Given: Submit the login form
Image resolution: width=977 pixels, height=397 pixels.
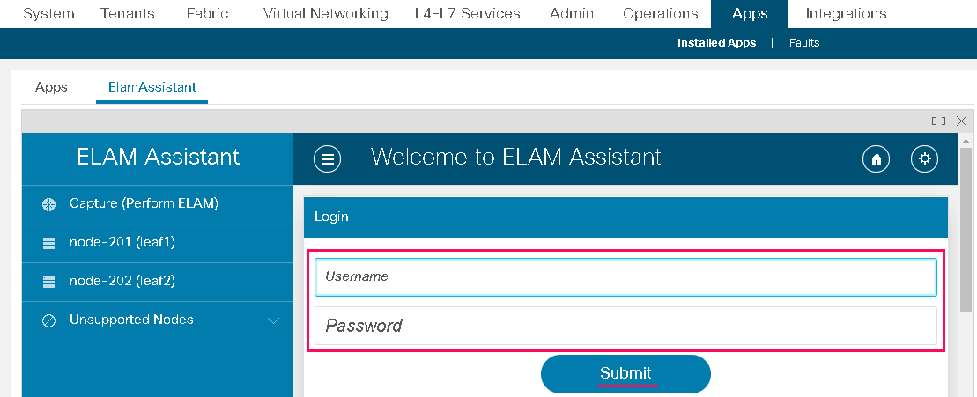Looking at the screenshot, I should [625, 373].
